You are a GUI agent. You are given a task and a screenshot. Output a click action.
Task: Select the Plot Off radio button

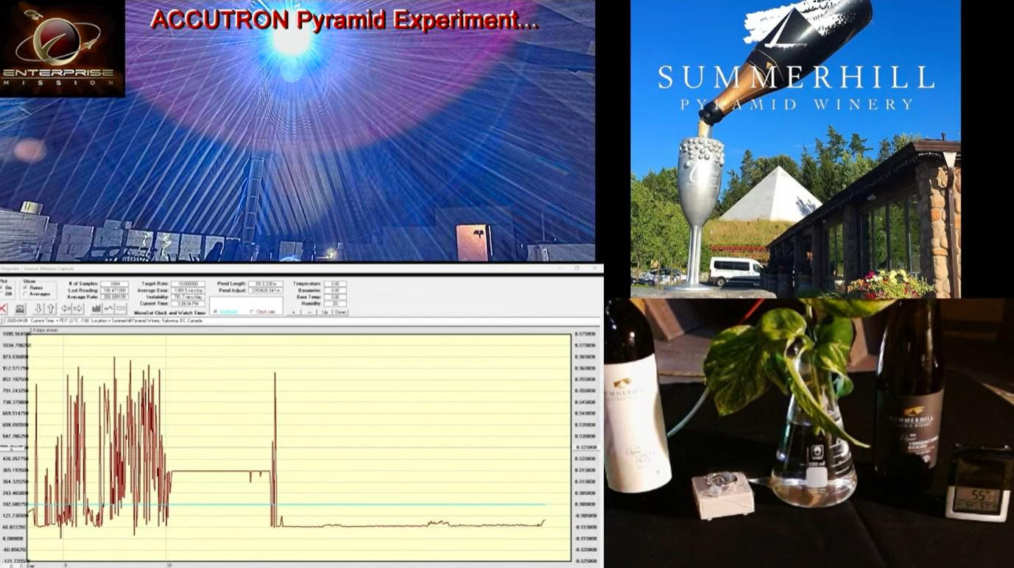click(2, 294)
